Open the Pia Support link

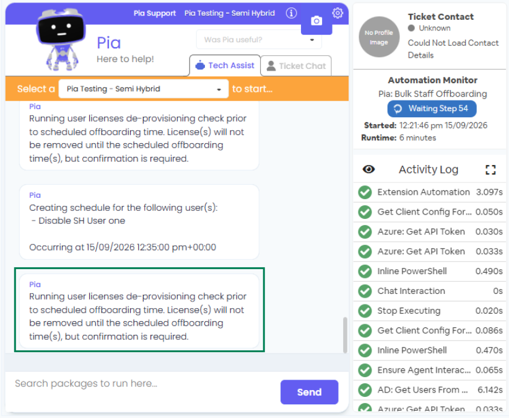[155, 13]
